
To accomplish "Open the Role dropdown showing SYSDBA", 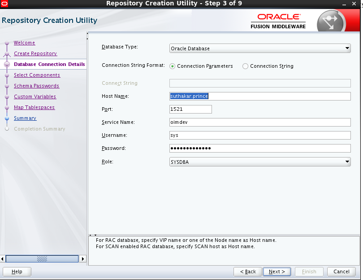I will tap(260, 162).
